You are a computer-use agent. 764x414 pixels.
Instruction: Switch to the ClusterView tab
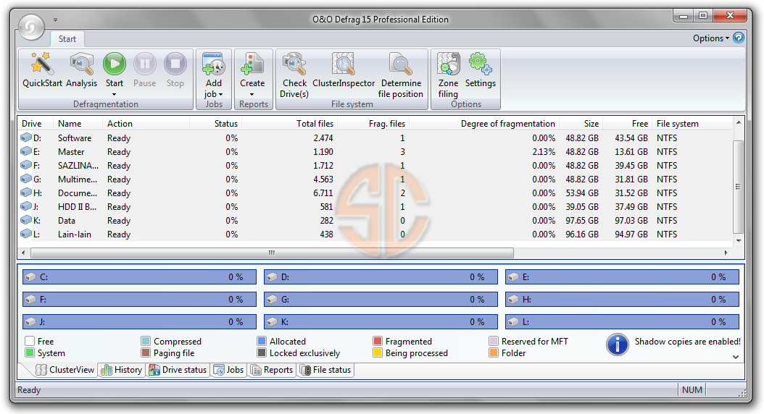65,370
